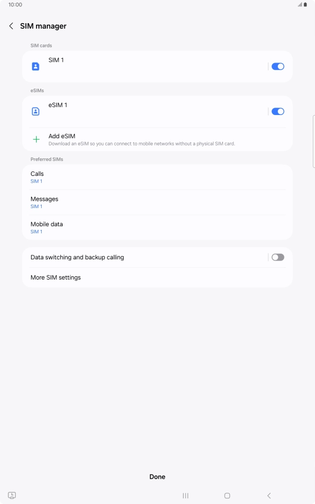Open Data switching and backup calling settings
The image size is (315, 504).
(x=145, y=257)
